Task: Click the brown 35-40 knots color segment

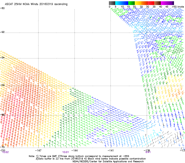Action: point(157,3)
